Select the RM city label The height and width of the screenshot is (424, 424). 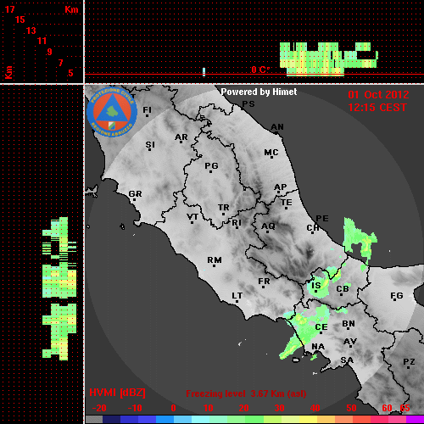tap(215, 259)
